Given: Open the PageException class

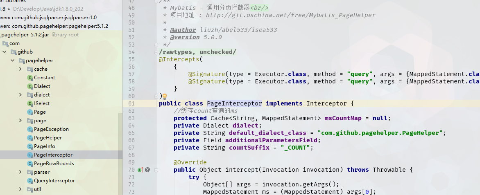Looking at the screenshot, I should 51,129.
